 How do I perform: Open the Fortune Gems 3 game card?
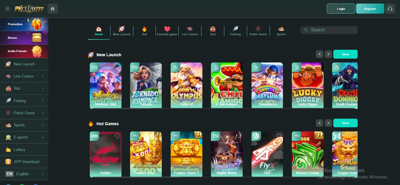186,154
